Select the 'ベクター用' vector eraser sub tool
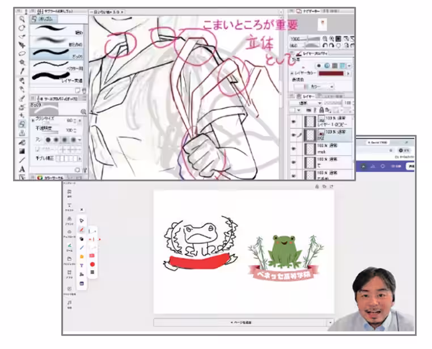The height and width of the screenshot is (349, 432). 57,66
